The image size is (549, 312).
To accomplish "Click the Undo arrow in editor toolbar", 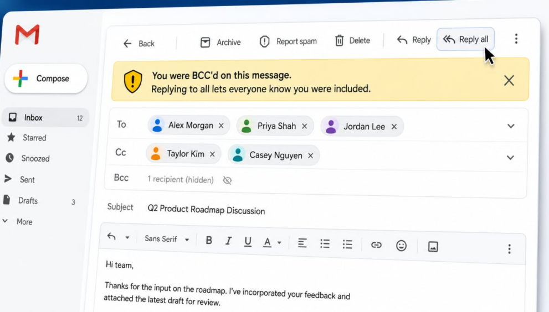I will click(111, 236).
